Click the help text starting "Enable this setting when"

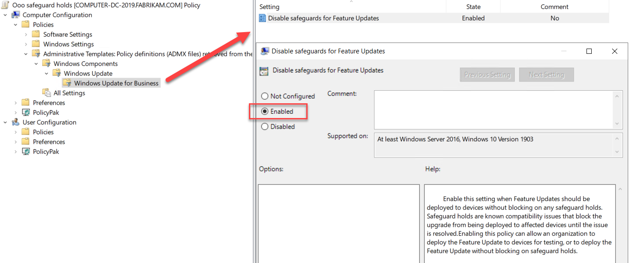519,225
